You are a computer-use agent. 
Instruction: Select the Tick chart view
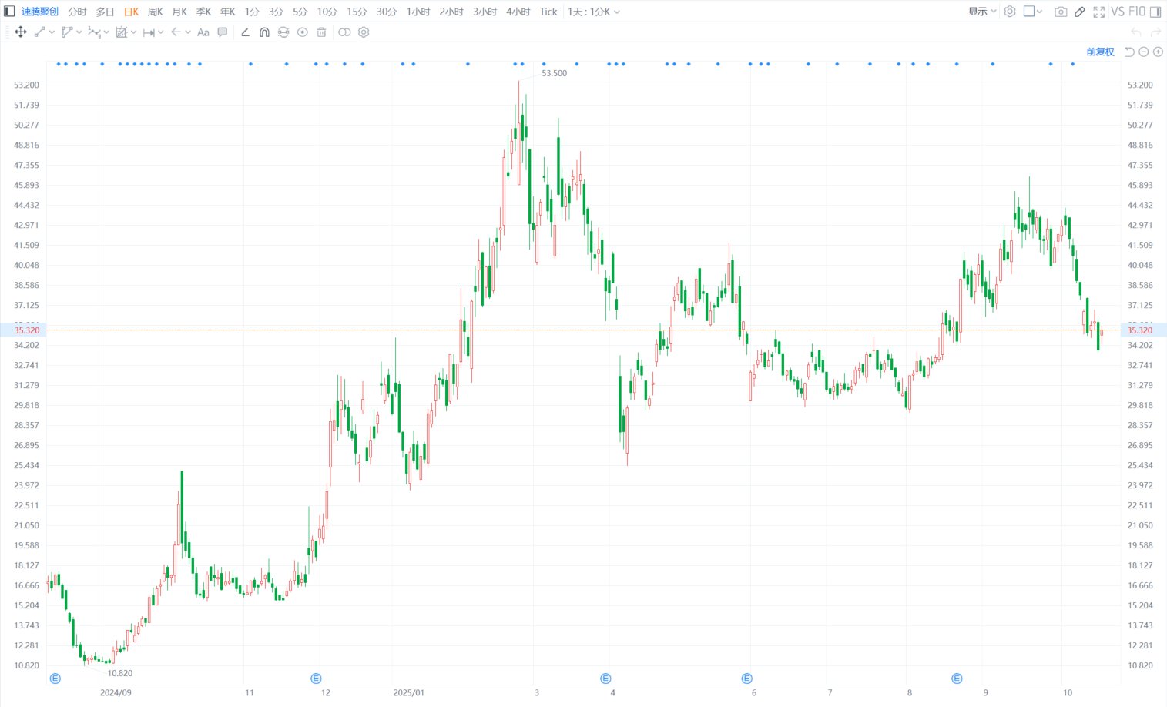point(548,12)
